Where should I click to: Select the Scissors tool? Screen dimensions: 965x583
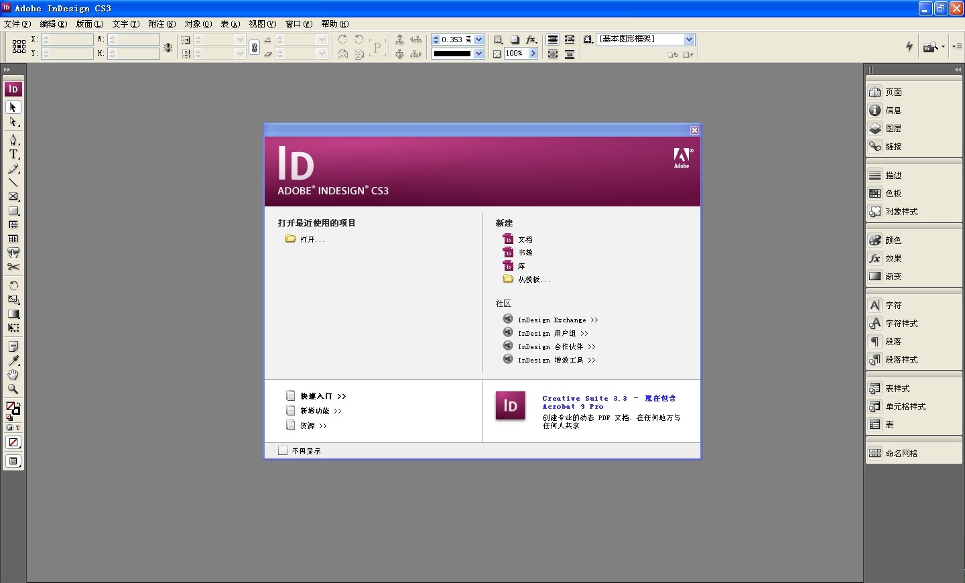click(x=13, y=267)
